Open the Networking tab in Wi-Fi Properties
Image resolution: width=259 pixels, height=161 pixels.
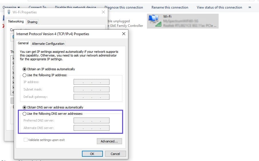[16, 21]
